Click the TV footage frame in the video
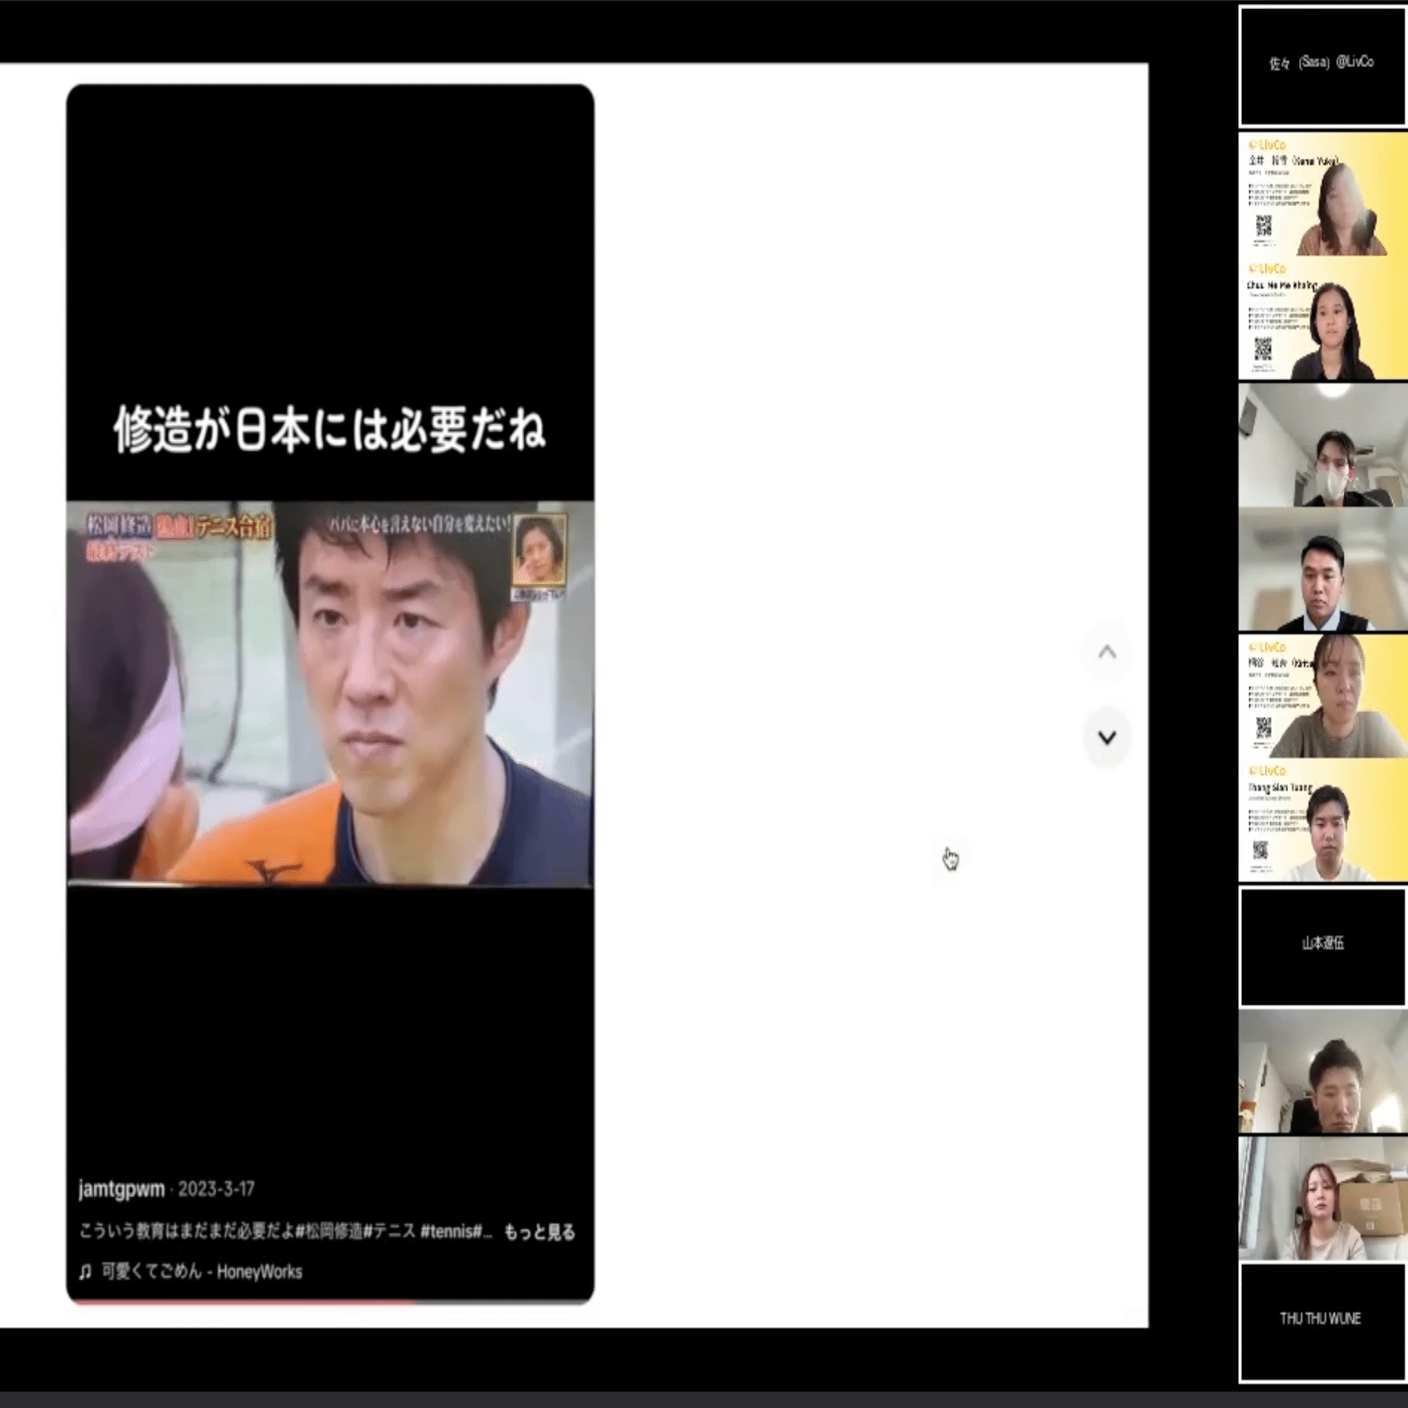 coord(330,693)
